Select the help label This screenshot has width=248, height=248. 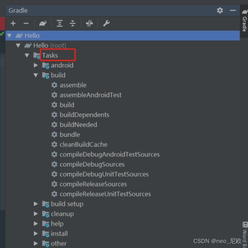click(x=57, y=224)
